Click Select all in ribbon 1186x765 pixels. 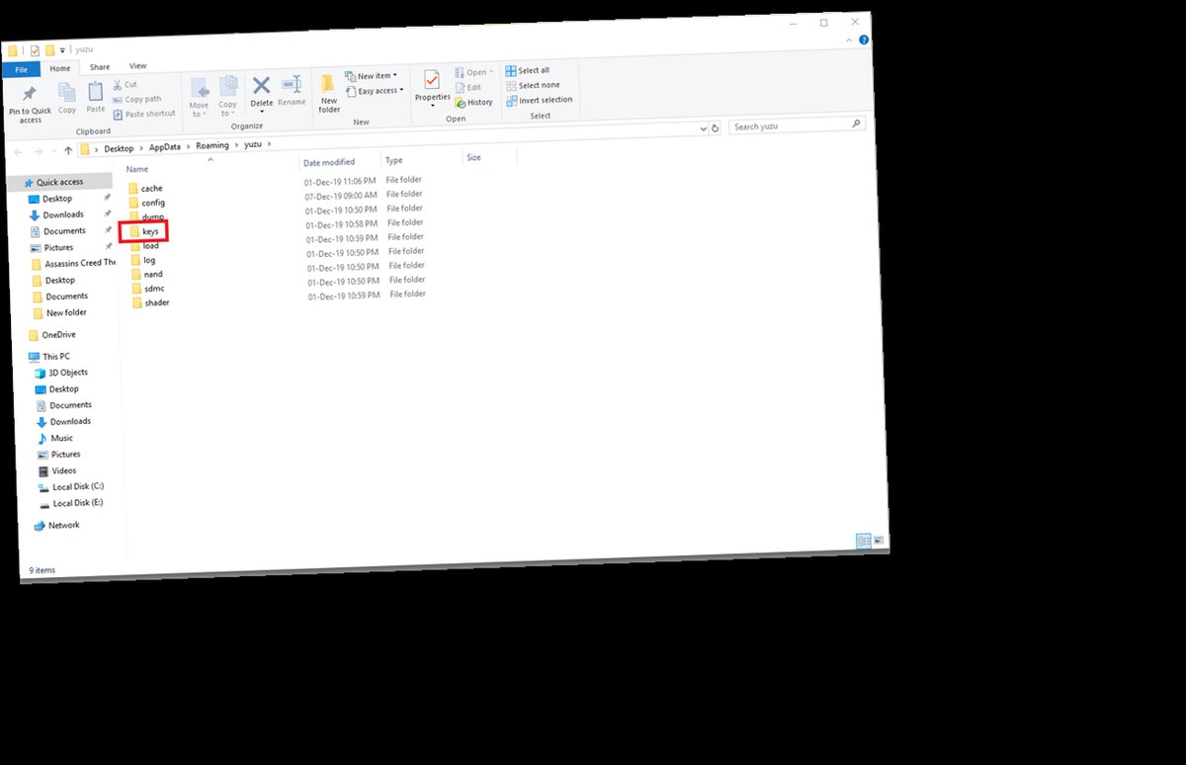pyautogui.click(x=528, y=70)
